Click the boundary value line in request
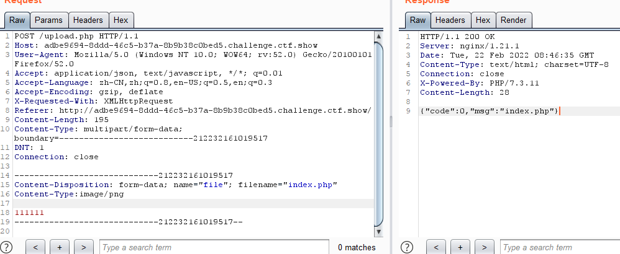620x254 pixels. (141, 138)
